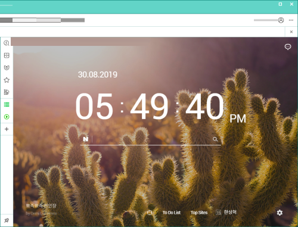
Task: Click the 05:49:40 clock display
Action: tap(150, 106)
